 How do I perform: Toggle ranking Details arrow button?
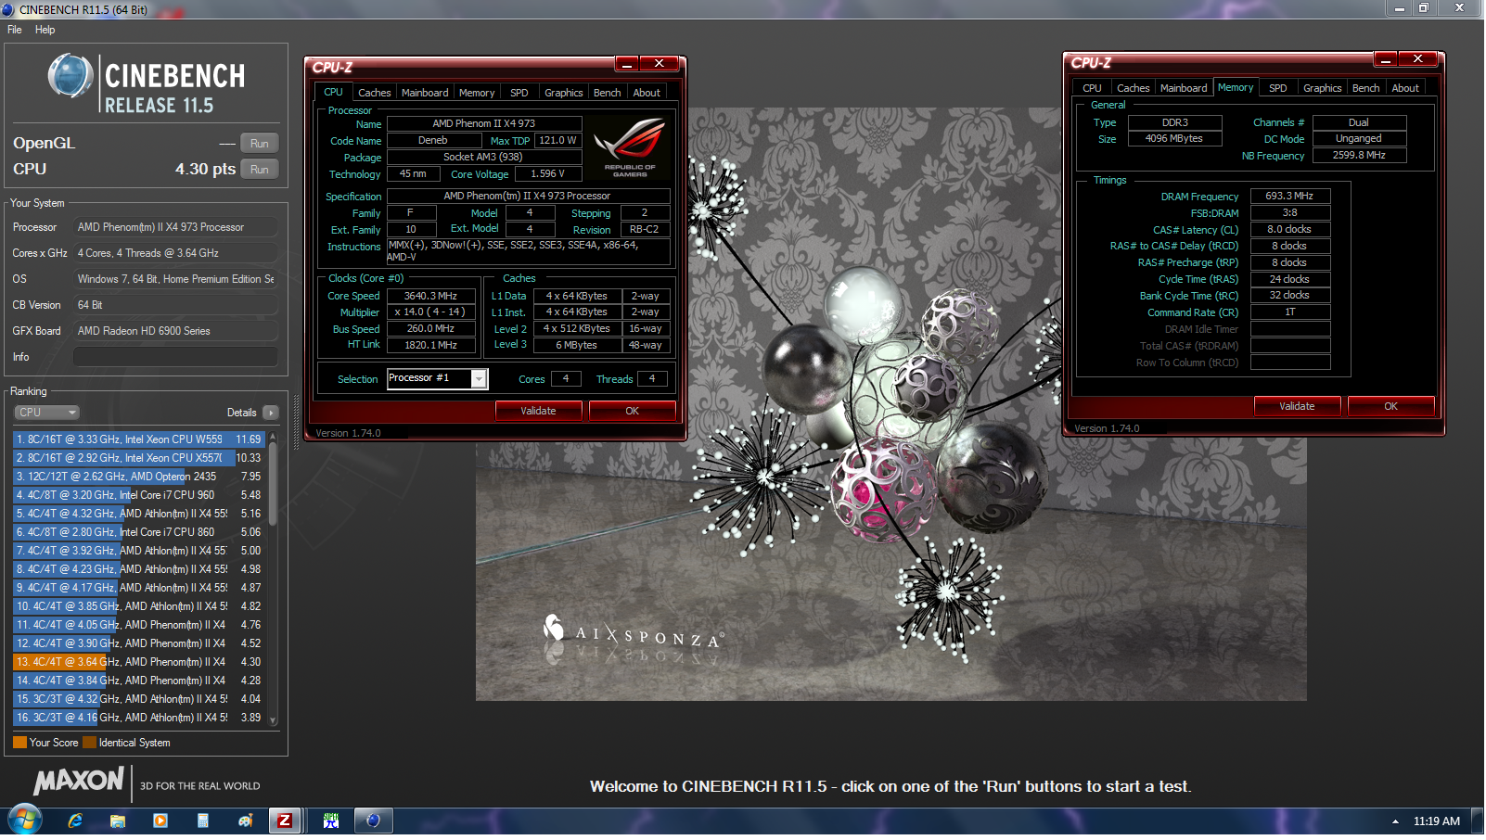(270, 413)
